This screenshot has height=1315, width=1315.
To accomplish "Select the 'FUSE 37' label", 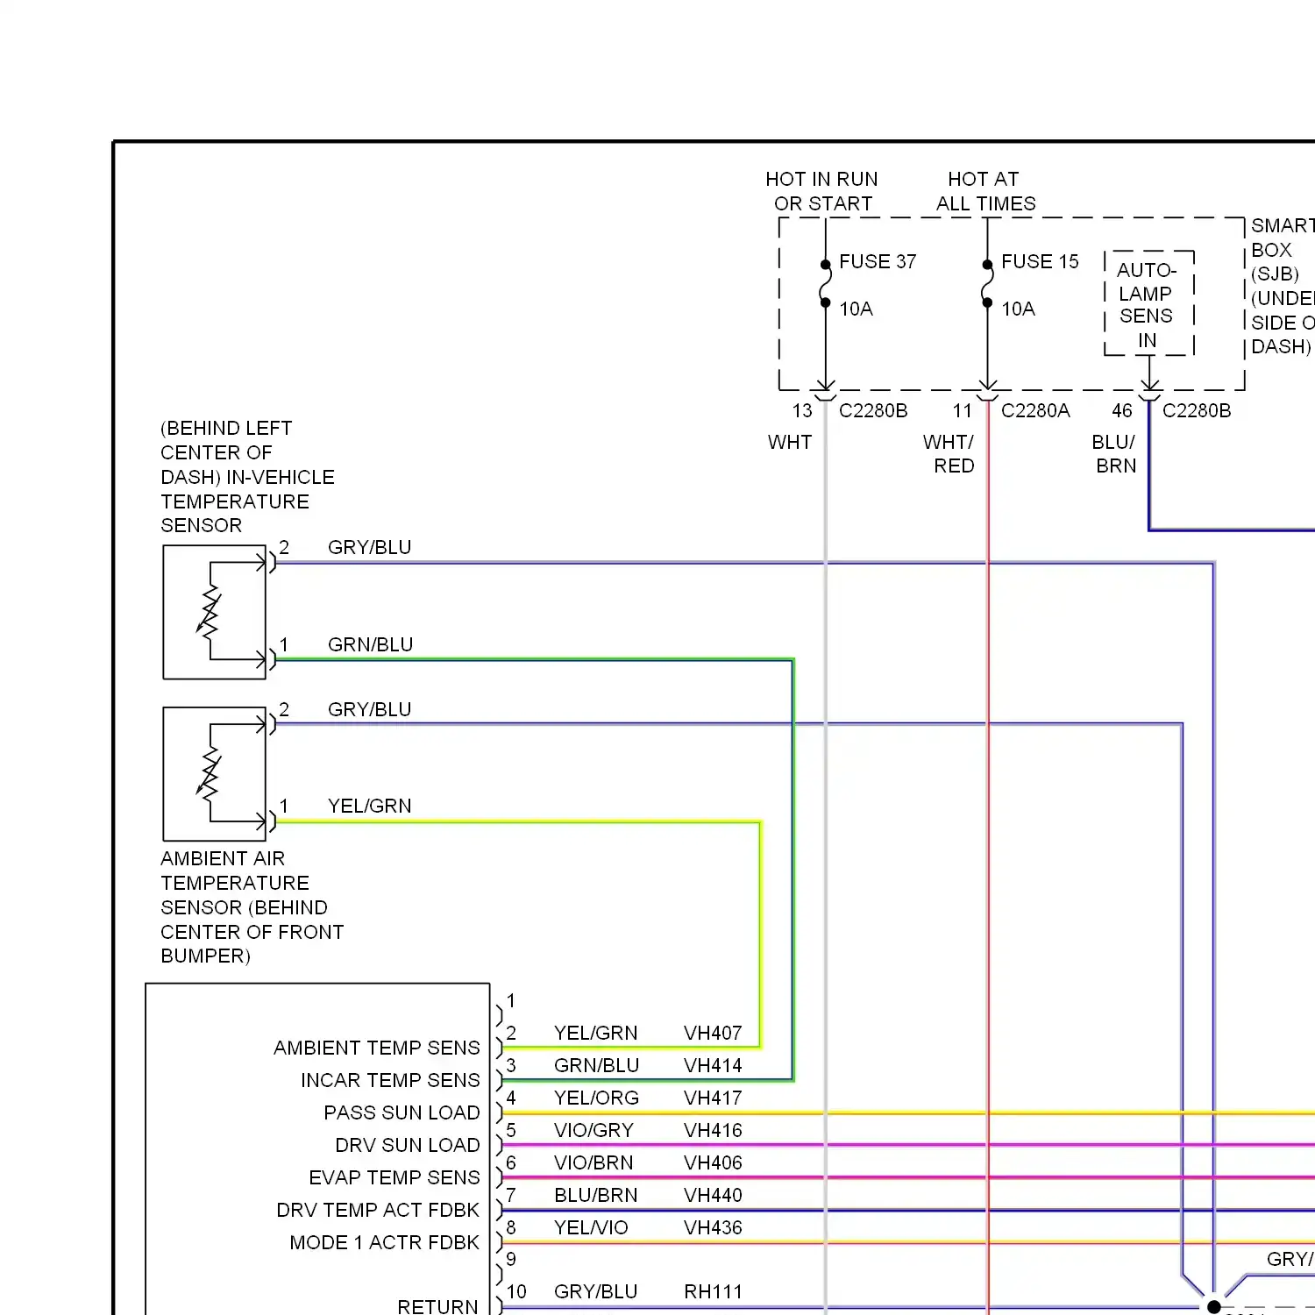I will point(878,261).
